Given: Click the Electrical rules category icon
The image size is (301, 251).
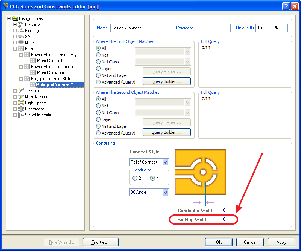Looking at the screenshot, I should click(x=21, y=24).
